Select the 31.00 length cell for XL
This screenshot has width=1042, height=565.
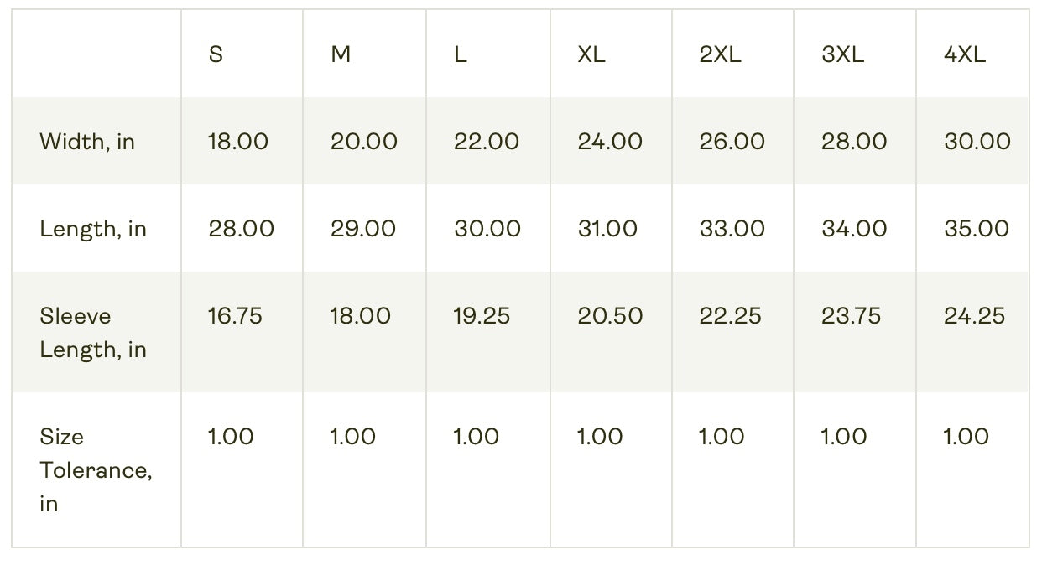click(x=607, y=229)
